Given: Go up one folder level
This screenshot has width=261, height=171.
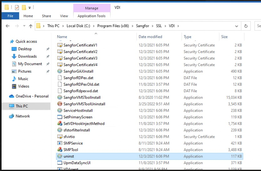Looking at the screenshot, I should pos(31,26).
